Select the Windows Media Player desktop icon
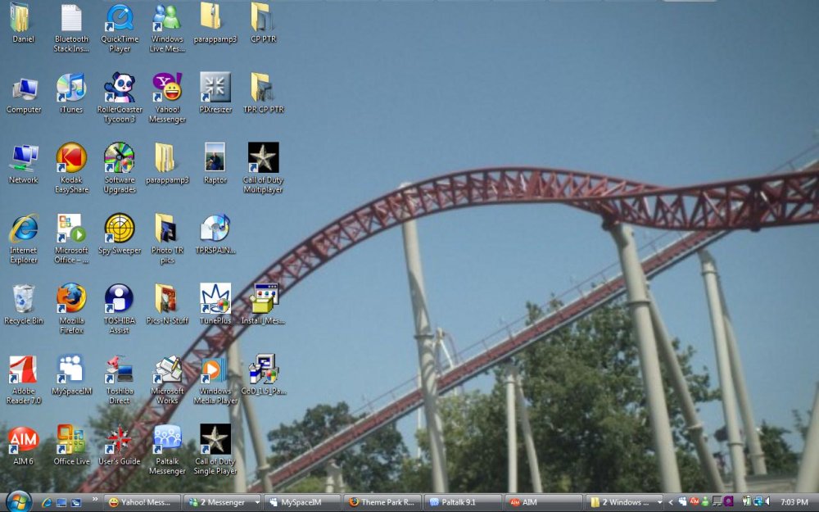Image resolution: width=819 pixels, height=512 pixels. [215, 370]
